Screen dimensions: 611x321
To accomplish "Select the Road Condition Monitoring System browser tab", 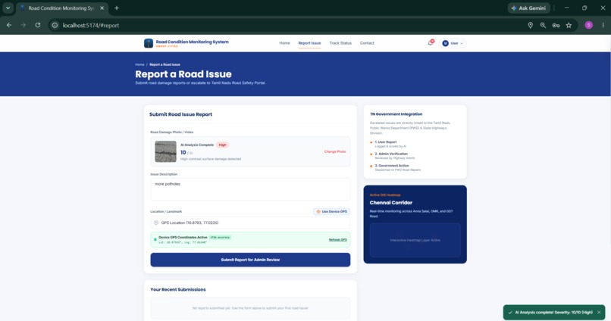I will point(61,8).
